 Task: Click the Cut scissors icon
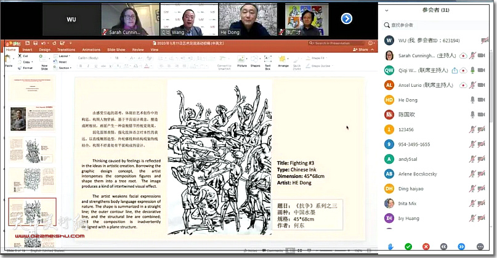pos(20,56)
